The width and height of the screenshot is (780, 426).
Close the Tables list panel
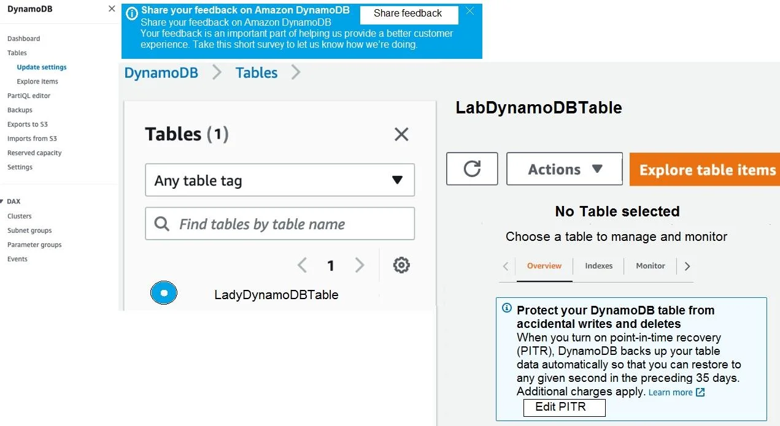coord(401,134)
